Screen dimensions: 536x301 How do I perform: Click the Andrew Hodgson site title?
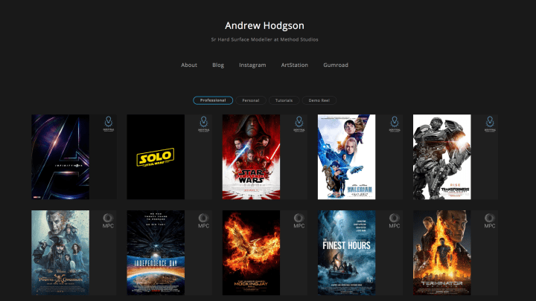pyautogui.click(x=264, y=25)
